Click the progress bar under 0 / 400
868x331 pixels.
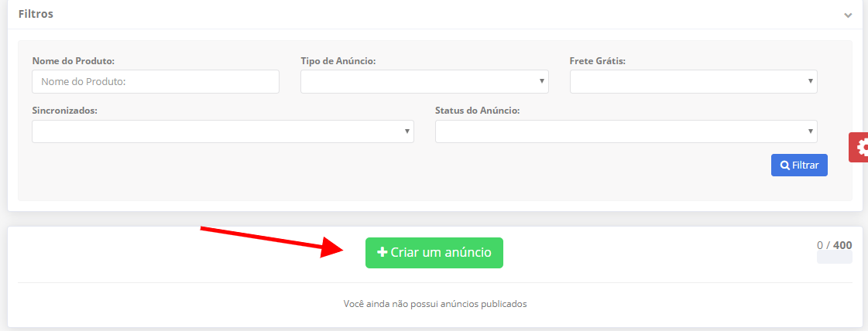click(x=834, y=258)
